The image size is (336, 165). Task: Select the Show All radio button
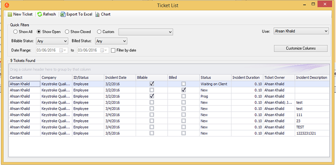tap(15, 32)
